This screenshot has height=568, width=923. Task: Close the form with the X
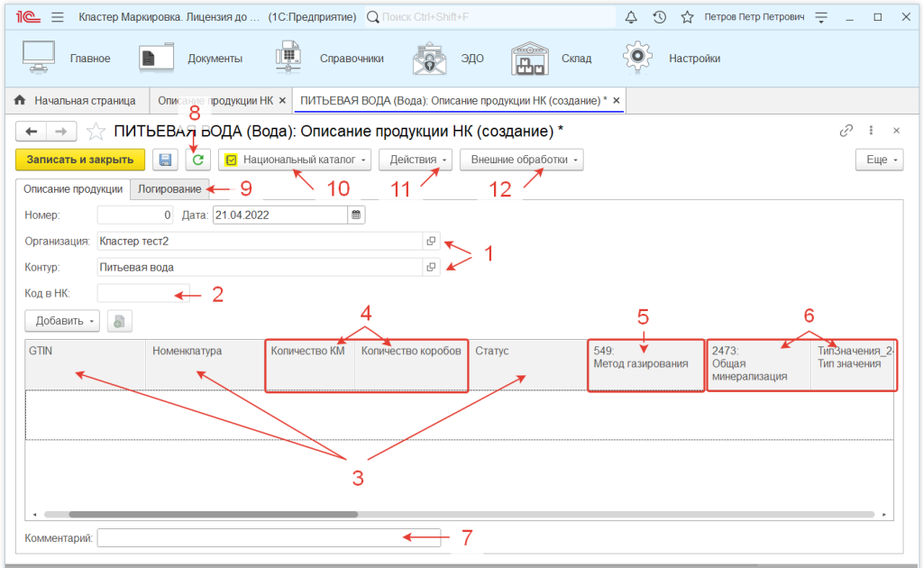point(897,131)
